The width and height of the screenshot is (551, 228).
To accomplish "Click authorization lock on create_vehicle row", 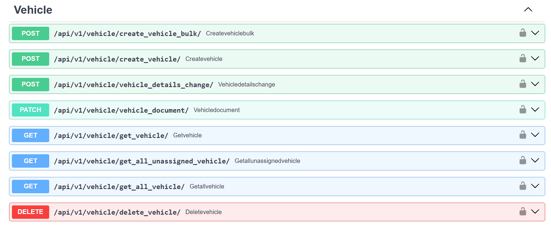I will pyautogui.click(x=523, y=59).
